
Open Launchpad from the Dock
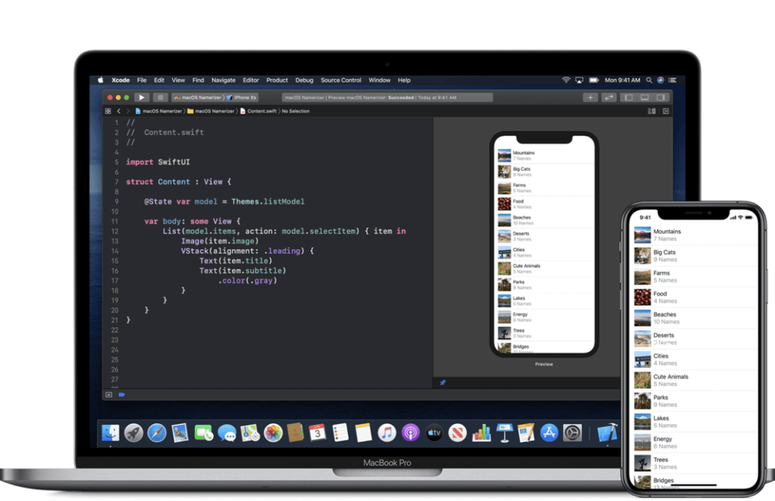133,433
